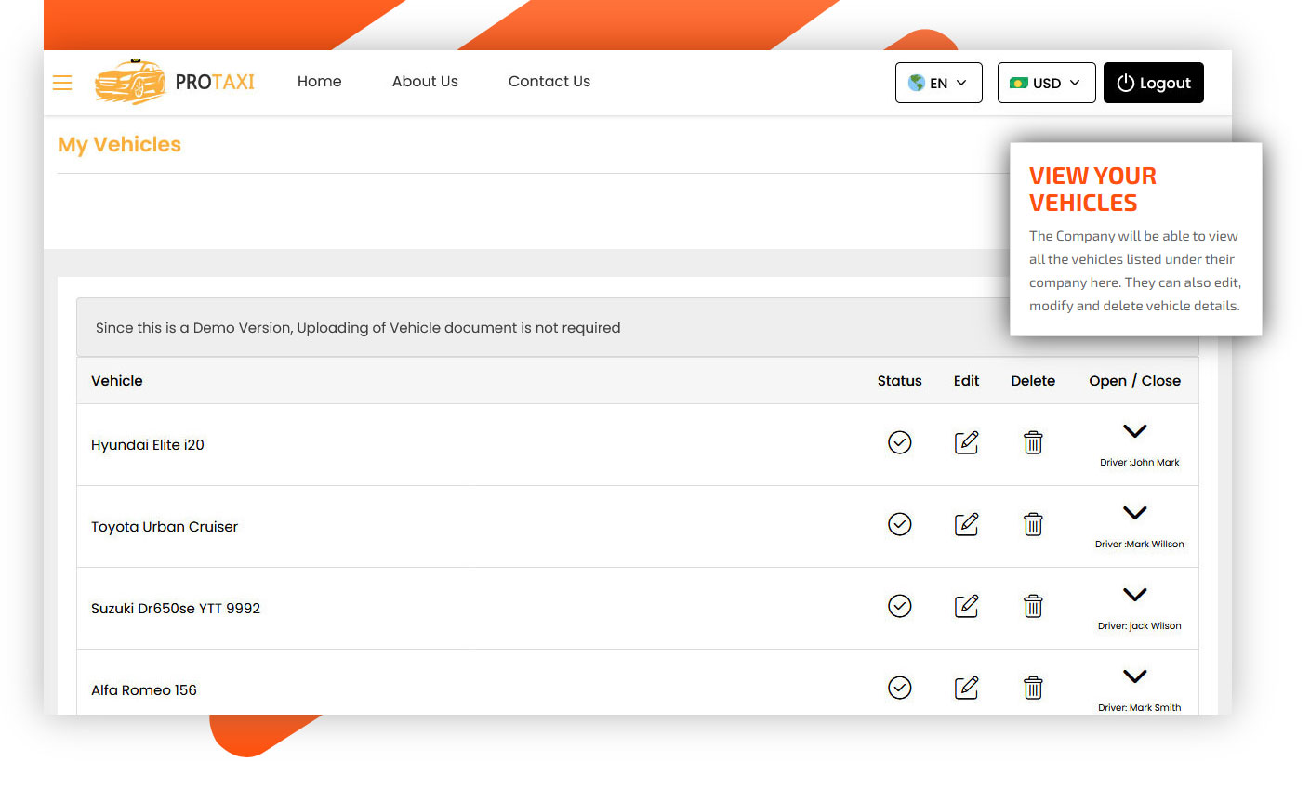Edit the Alfa Romeo 156 vehicle

[967, 688]
